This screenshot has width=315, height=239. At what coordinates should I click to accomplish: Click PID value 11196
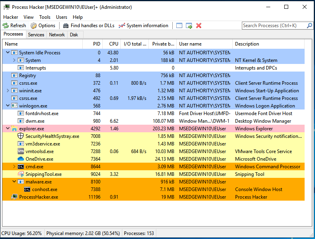click(x=94, y=197)
